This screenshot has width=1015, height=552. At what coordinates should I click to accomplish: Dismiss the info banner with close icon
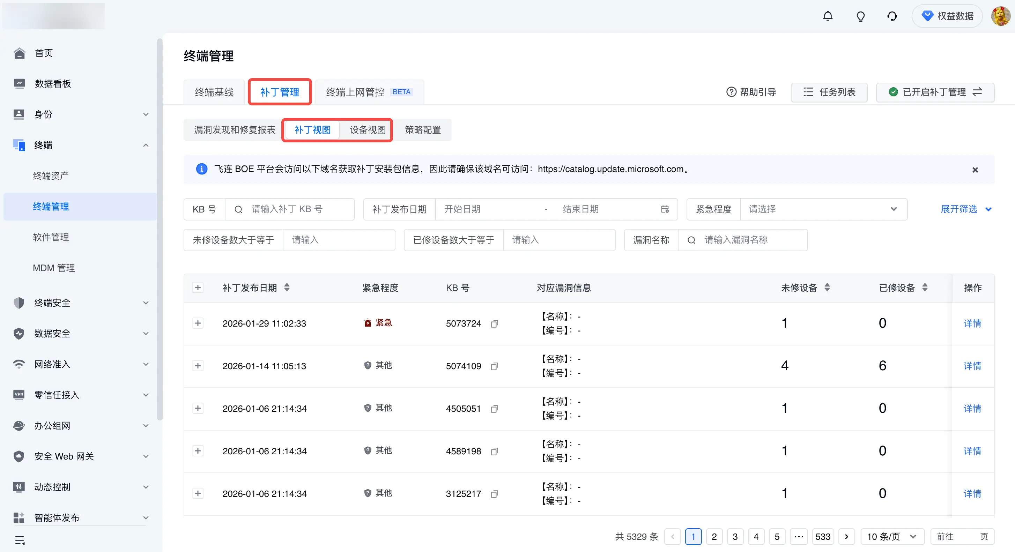[x=975, y=170]
